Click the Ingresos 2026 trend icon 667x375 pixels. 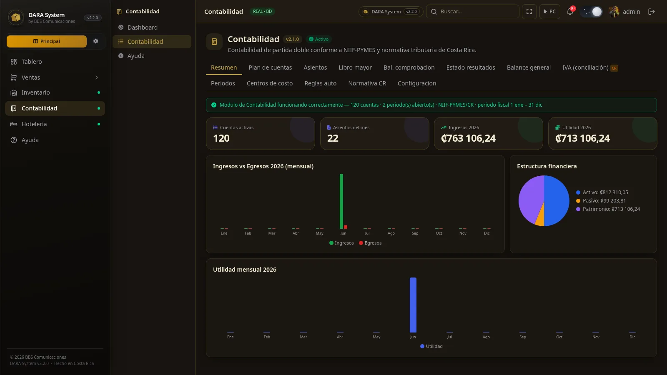coord(444,127)
